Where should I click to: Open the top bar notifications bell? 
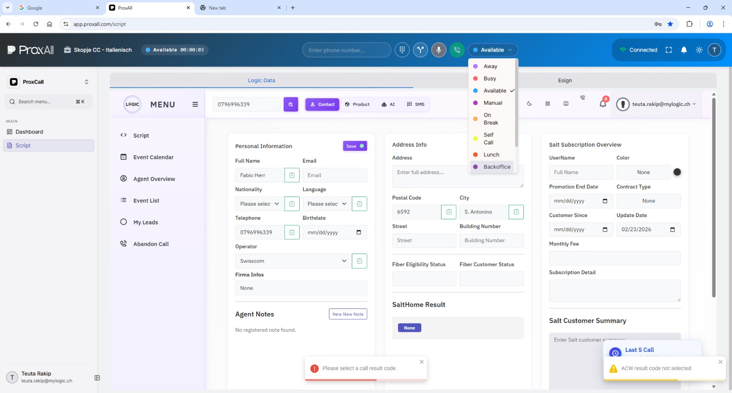pyautogui.click(x=684, y=50)
